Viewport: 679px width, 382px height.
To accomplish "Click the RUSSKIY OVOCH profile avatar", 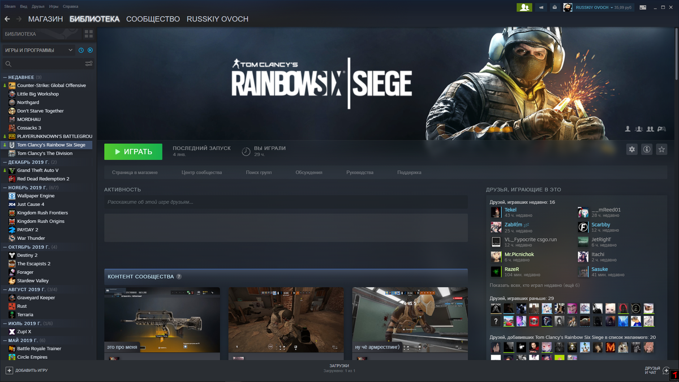I will click(568, 7).
